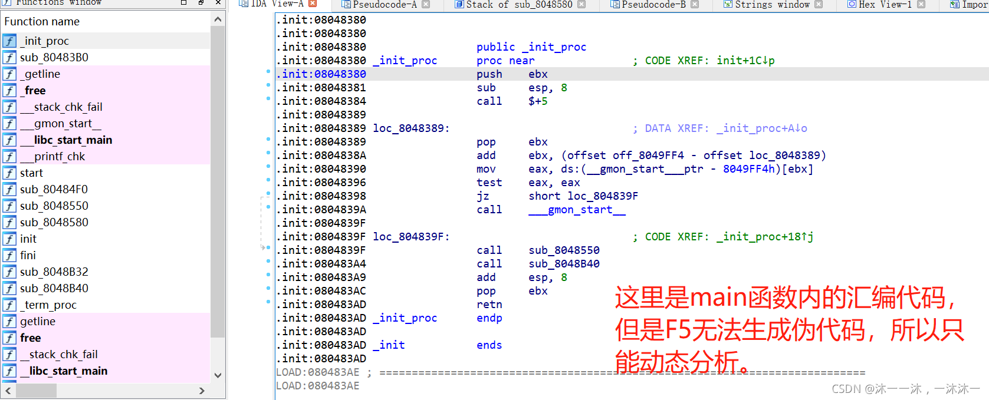Close the Strings window tab
989x400 pixels.
[x=819, y=4]
